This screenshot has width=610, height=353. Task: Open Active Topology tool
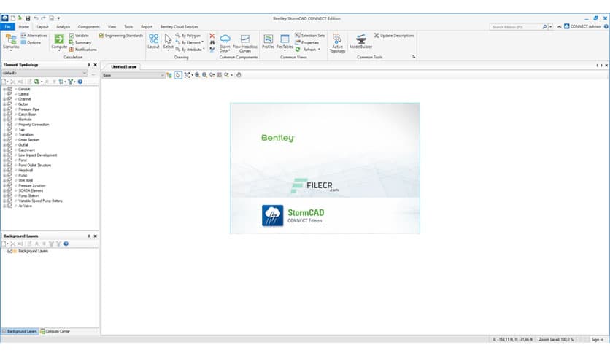point(337,43)
